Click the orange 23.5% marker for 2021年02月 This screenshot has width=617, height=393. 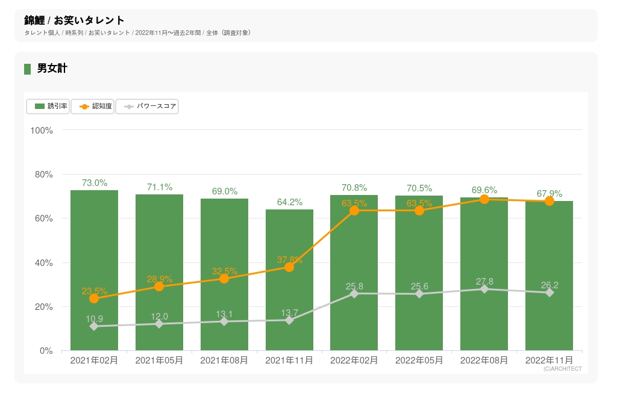pos(94,299)
